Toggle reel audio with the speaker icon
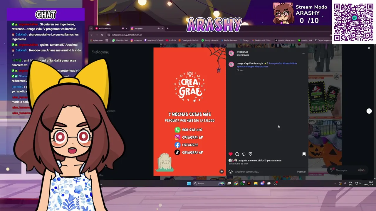This screenshot has height=211, width=376. (x=222, y=171)
